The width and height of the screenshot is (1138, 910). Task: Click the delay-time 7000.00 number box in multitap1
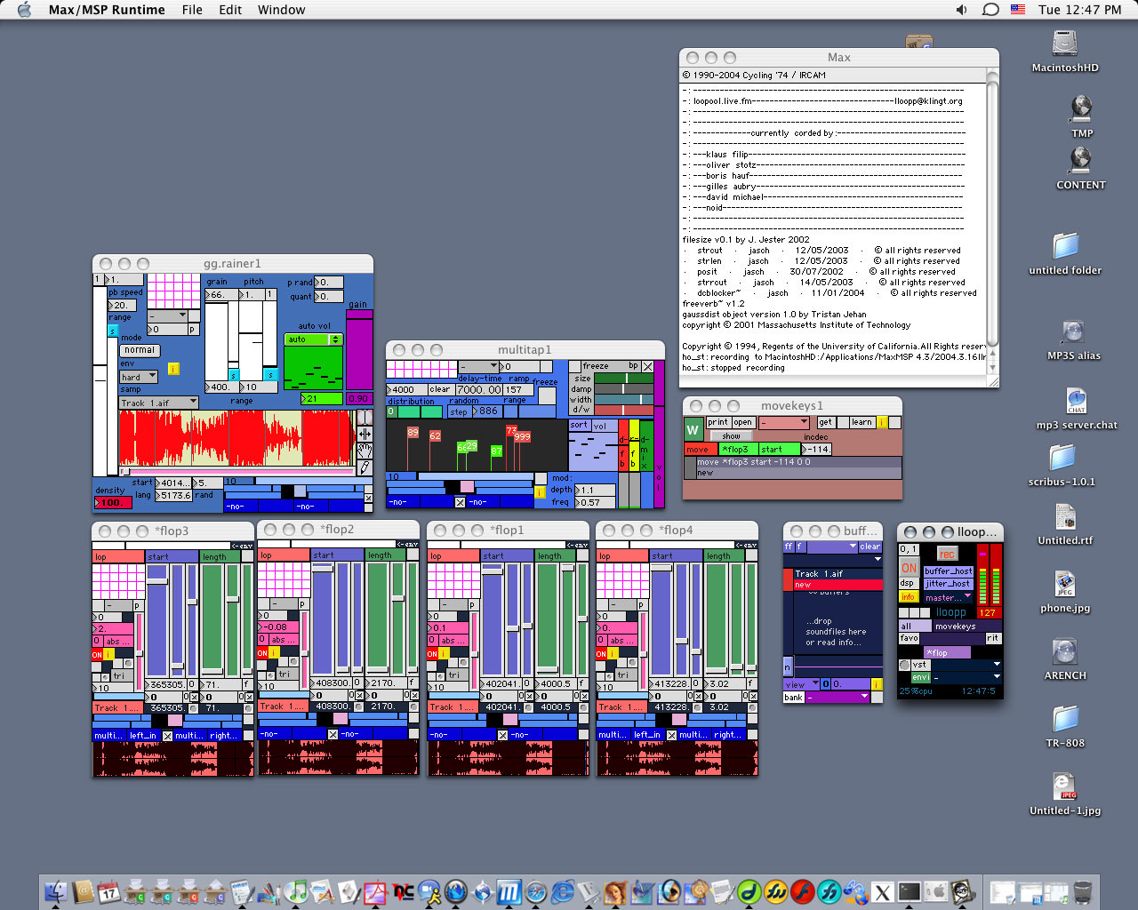(x=479, y=389)
